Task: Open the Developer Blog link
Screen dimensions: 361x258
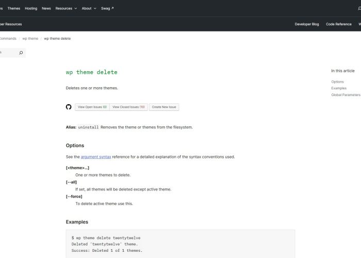Action: click(307, 24)
